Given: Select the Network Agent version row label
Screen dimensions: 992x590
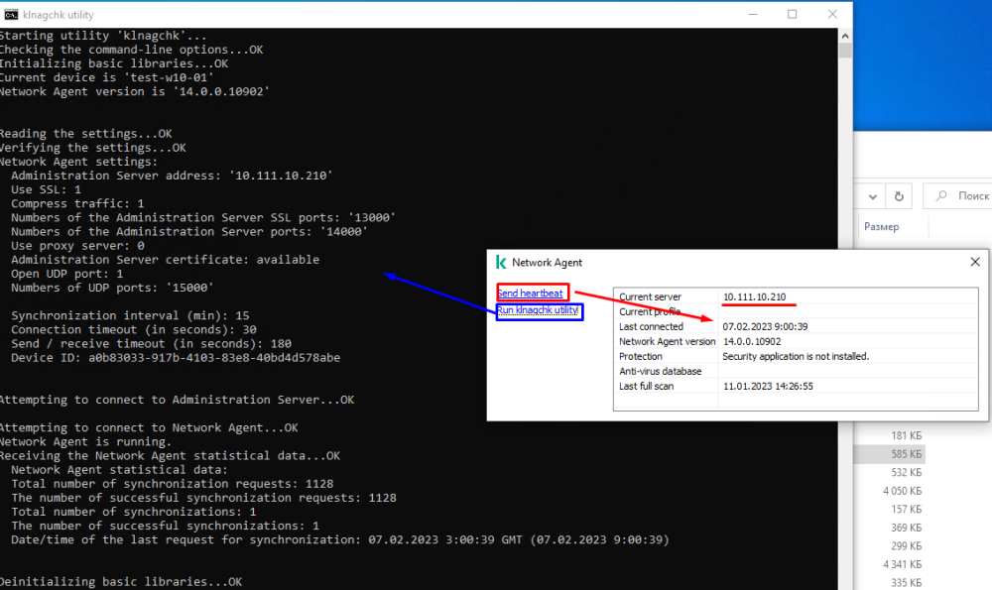Looking at the screenshot, I should (667, 341).
